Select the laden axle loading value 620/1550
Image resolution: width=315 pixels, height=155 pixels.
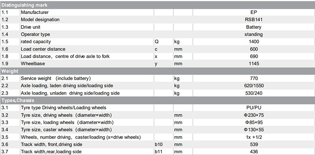coord(254,86)
